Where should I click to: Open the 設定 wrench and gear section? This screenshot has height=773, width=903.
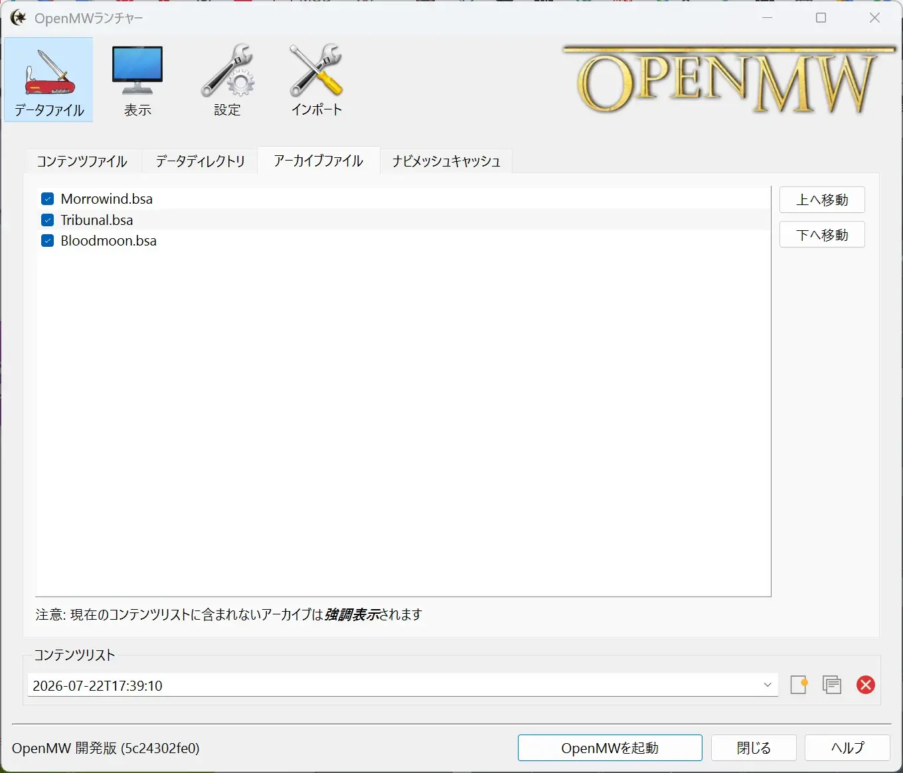[227, 80]
